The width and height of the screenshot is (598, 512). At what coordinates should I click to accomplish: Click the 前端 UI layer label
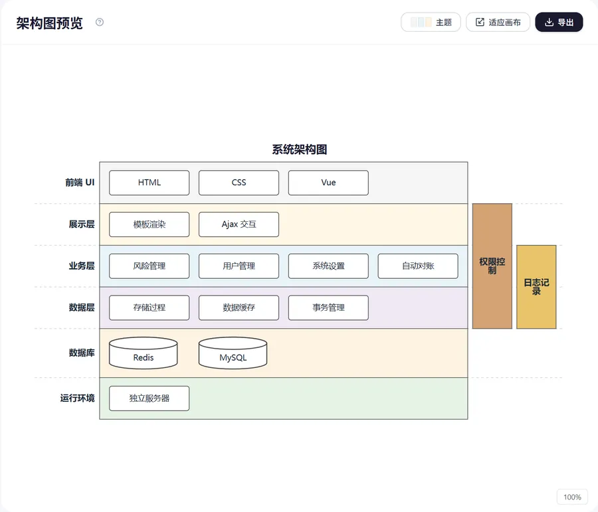click(80, 183)
